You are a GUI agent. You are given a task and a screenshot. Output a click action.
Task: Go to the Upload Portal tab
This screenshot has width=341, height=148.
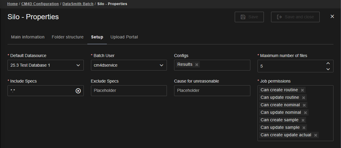click(x=124, y=37)
